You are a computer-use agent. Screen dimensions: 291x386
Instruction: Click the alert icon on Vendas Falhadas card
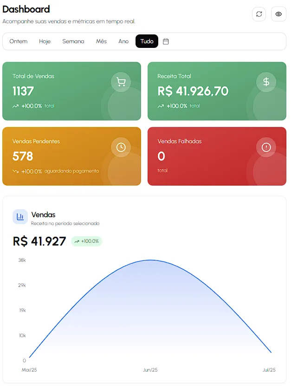266,147
